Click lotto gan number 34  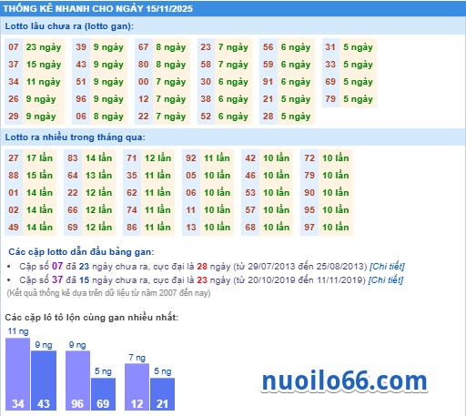[14, 82]
